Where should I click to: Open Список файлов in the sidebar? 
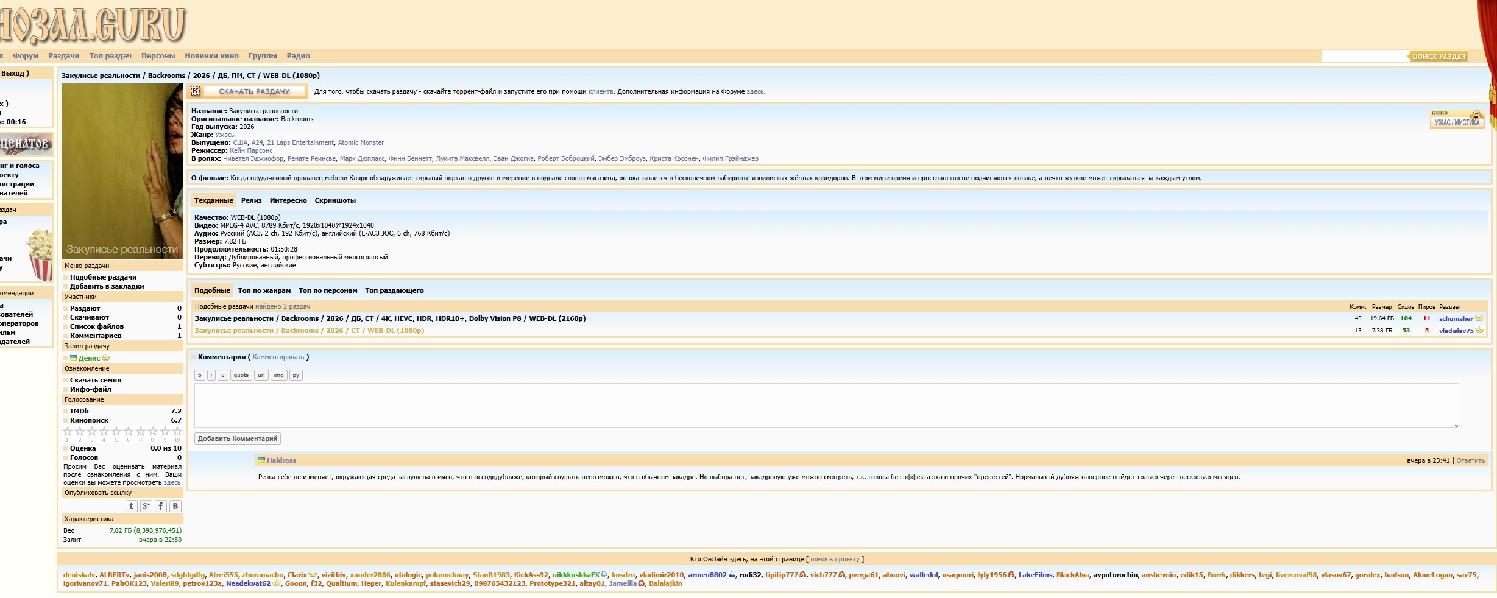pos(97,326)
